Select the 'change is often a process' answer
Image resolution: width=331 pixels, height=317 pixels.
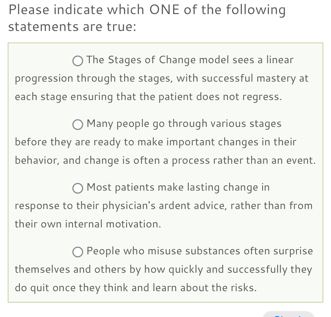pos(77,125)
